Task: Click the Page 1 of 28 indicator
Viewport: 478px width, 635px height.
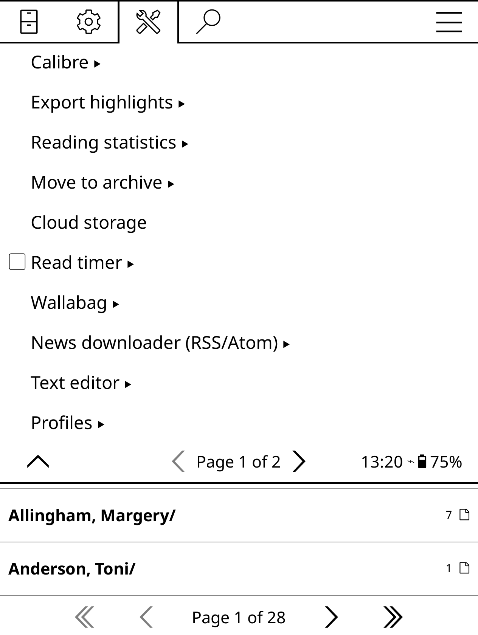Action: pyautogui.click(x=239, y=617)
